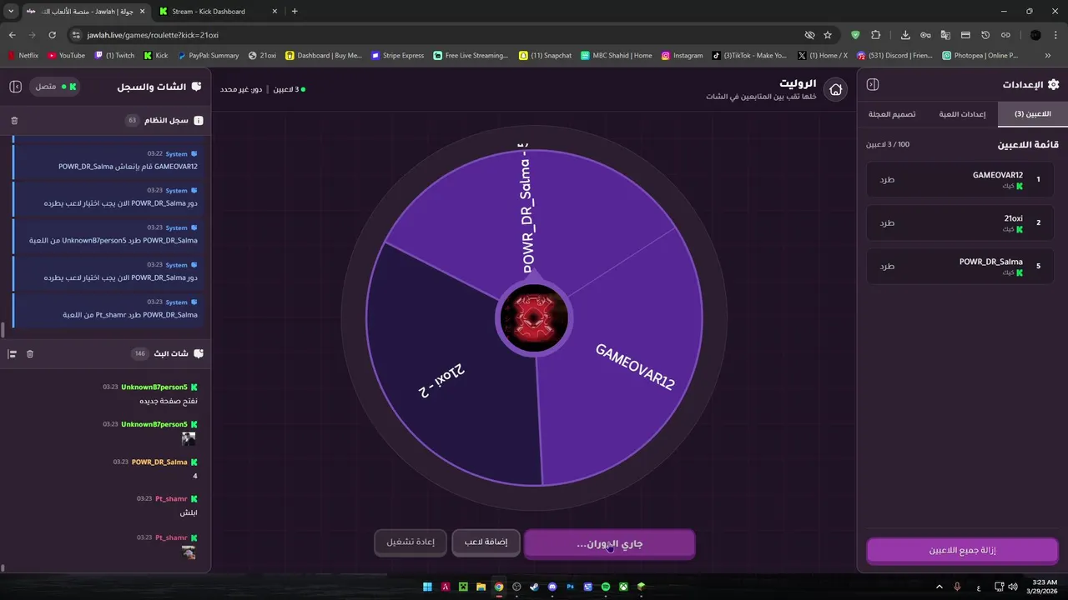The width and height of the screenshot is (1068, 600).
Task: Go back in browser
Action: [12, 35]
